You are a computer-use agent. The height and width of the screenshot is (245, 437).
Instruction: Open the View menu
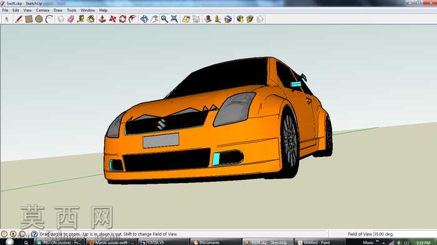point(27,11)
